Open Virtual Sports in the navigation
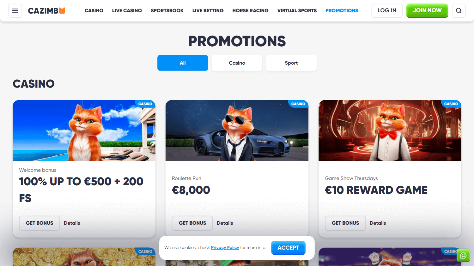 (x=297, y=11)
